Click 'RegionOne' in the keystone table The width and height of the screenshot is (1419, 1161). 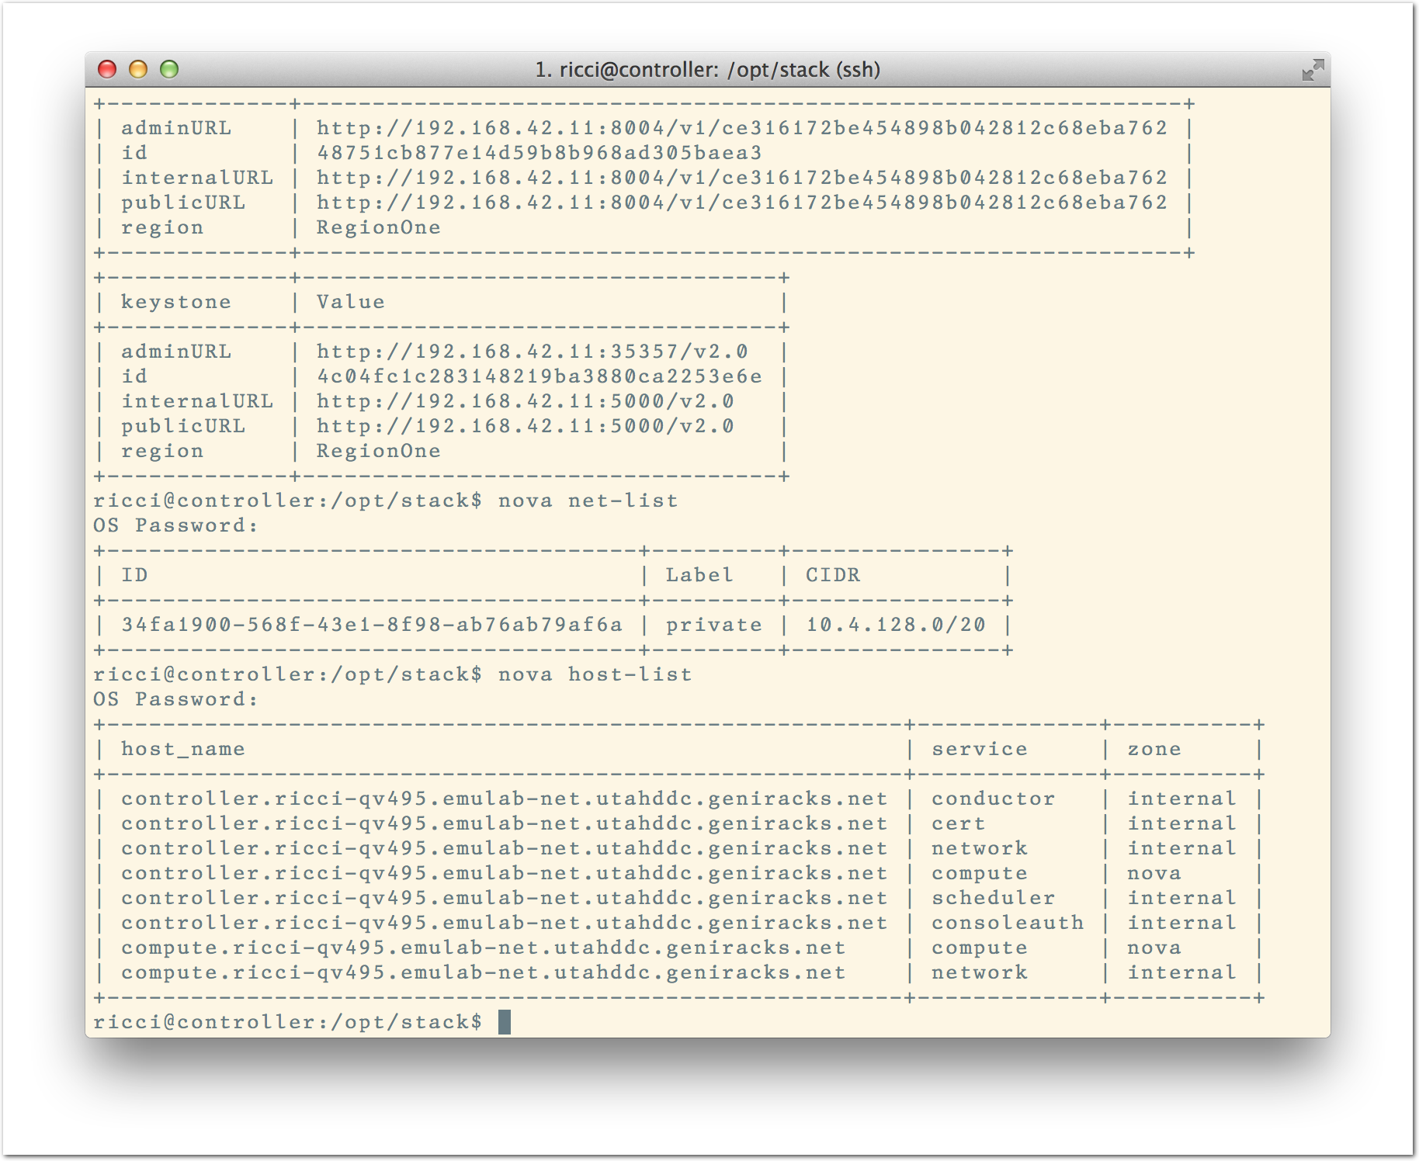point(379,452)
